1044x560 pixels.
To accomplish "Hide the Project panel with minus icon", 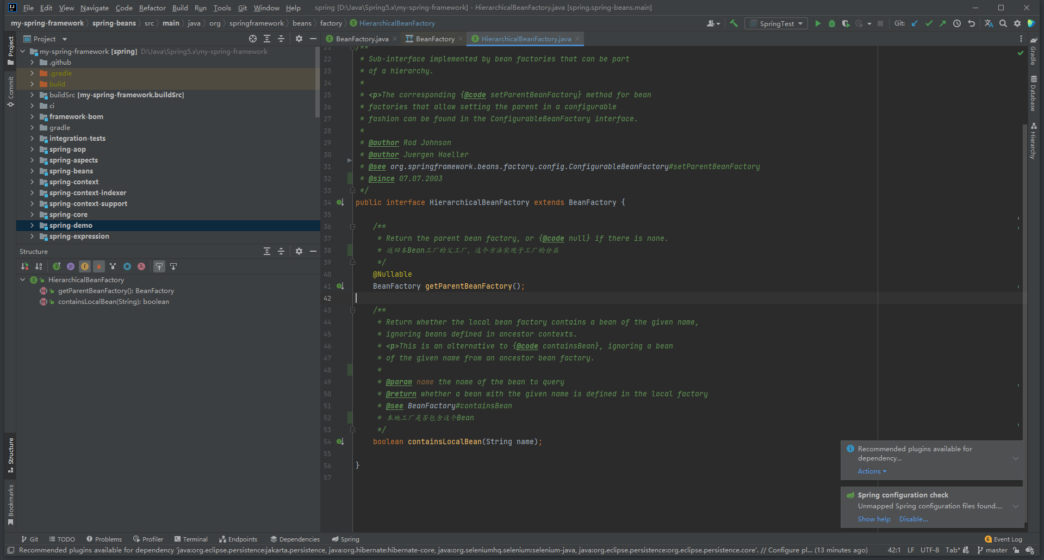I will (x=313, y=39).
